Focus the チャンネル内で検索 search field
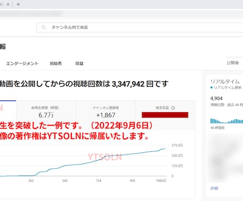This screenshot has width=243, height=201. [x=139, y=28]
